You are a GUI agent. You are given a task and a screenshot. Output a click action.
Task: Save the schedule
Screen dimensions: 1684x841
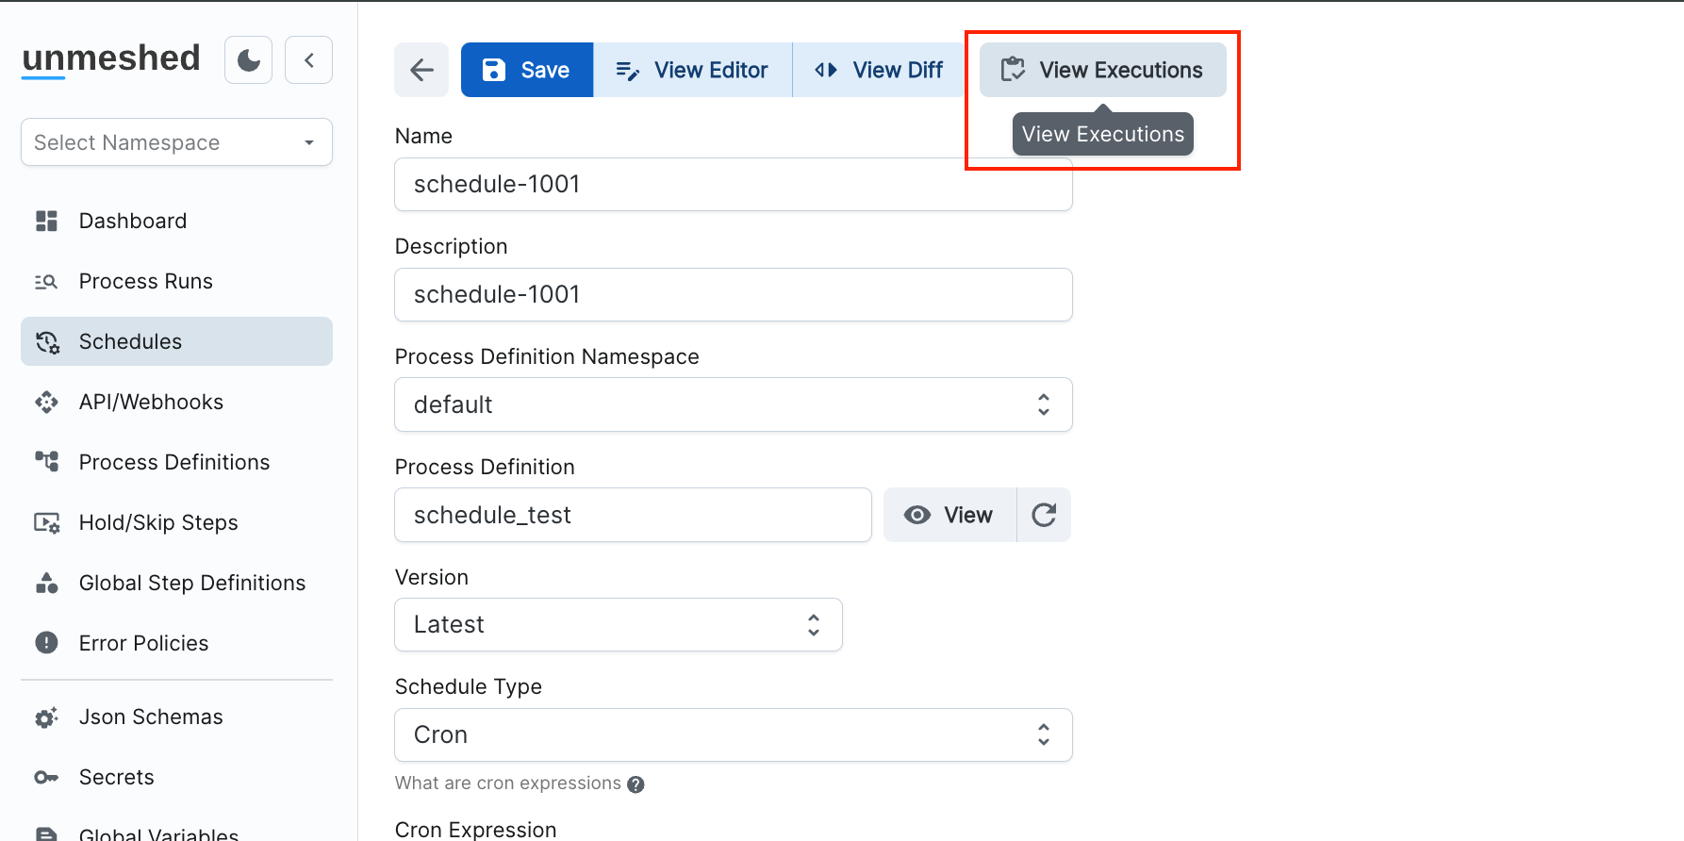(527, 70)
